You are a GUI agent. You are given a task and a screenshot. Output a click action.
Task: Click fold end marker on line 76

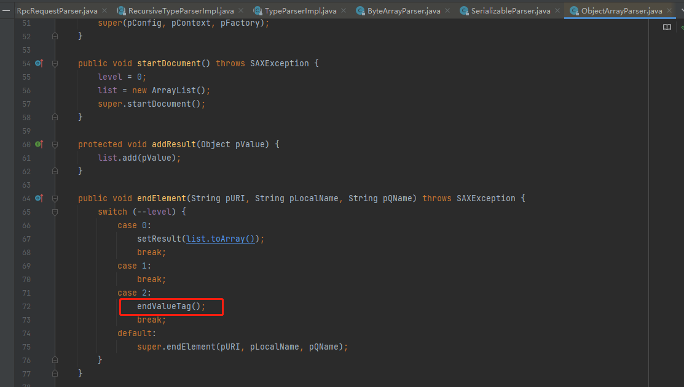coord(55,360)
